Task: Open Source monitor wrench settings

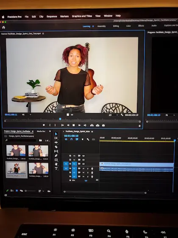Action: 122,115
